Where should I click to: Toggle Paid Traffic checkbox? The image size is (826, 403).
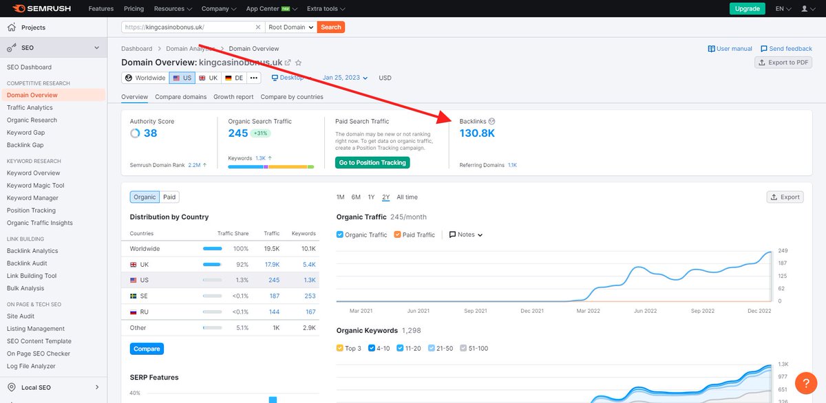(398, 235)
